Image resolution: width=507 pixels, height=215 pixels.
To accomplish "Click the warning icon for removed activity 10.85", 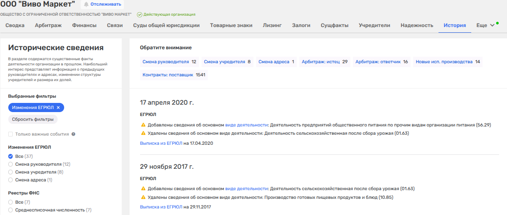I will (x=143, y=197).
